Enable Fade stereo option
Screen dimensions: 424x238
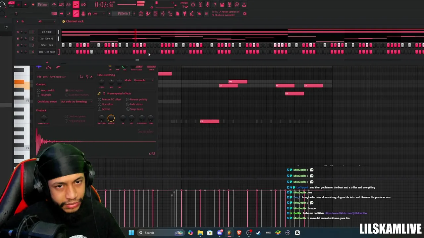(x=134, y=104)
